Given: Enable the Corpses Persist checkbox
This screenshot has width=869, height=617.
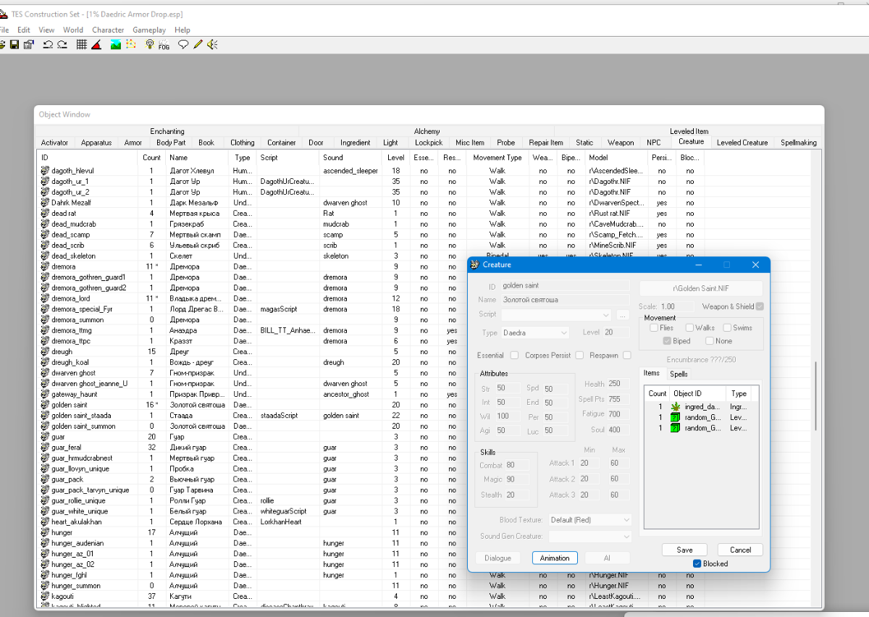Looking at the screenshot, I should pos(579,356).
